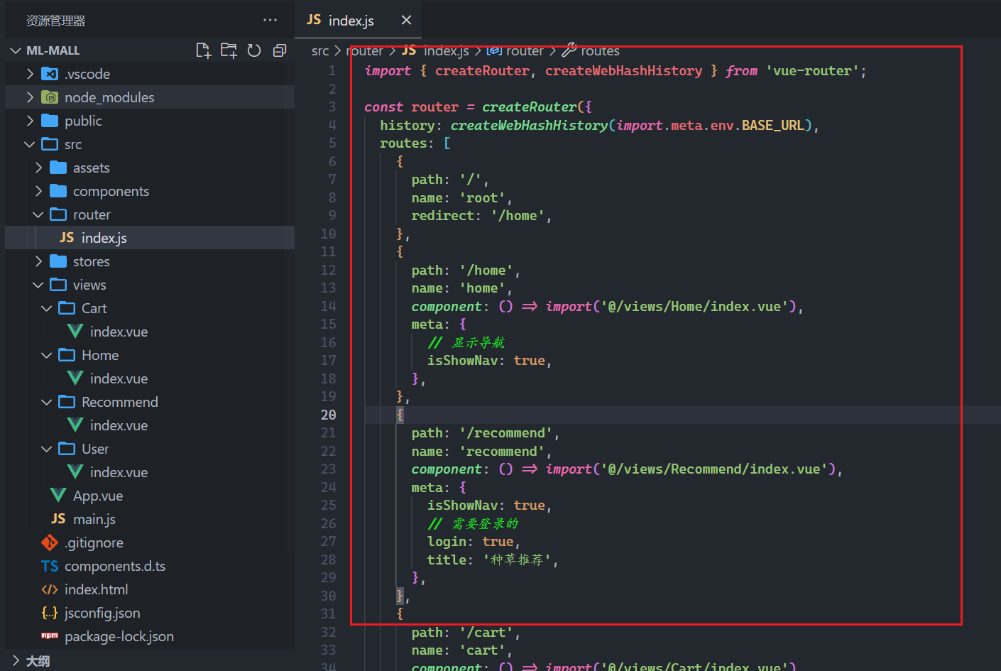Viewport: 1001px width, 671px height.
Task: Click the '种草推荐' title string
Action: coord(518,560)
